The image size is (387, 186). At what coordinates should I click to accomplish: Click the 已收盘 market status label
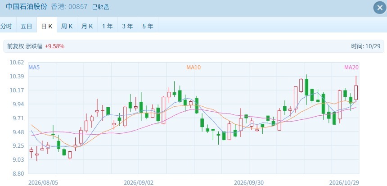click(x=101, y=7)
